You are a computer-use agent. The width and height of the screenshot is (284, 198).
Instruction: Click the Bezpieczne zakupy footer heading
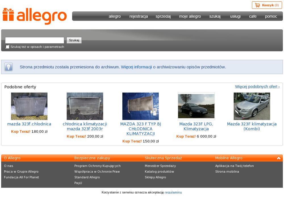pos(92,158)
